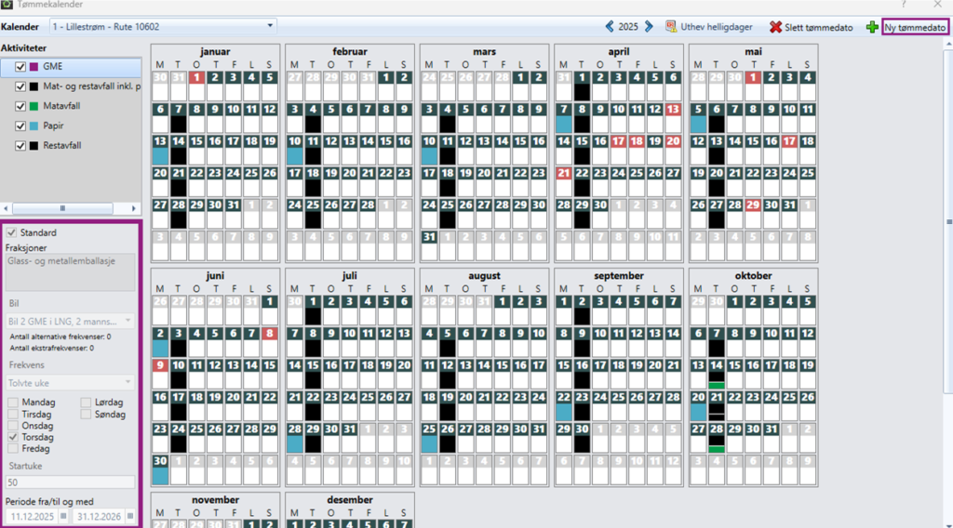
Task: Click the purple GME color swatch
Action: pos(34,67)
